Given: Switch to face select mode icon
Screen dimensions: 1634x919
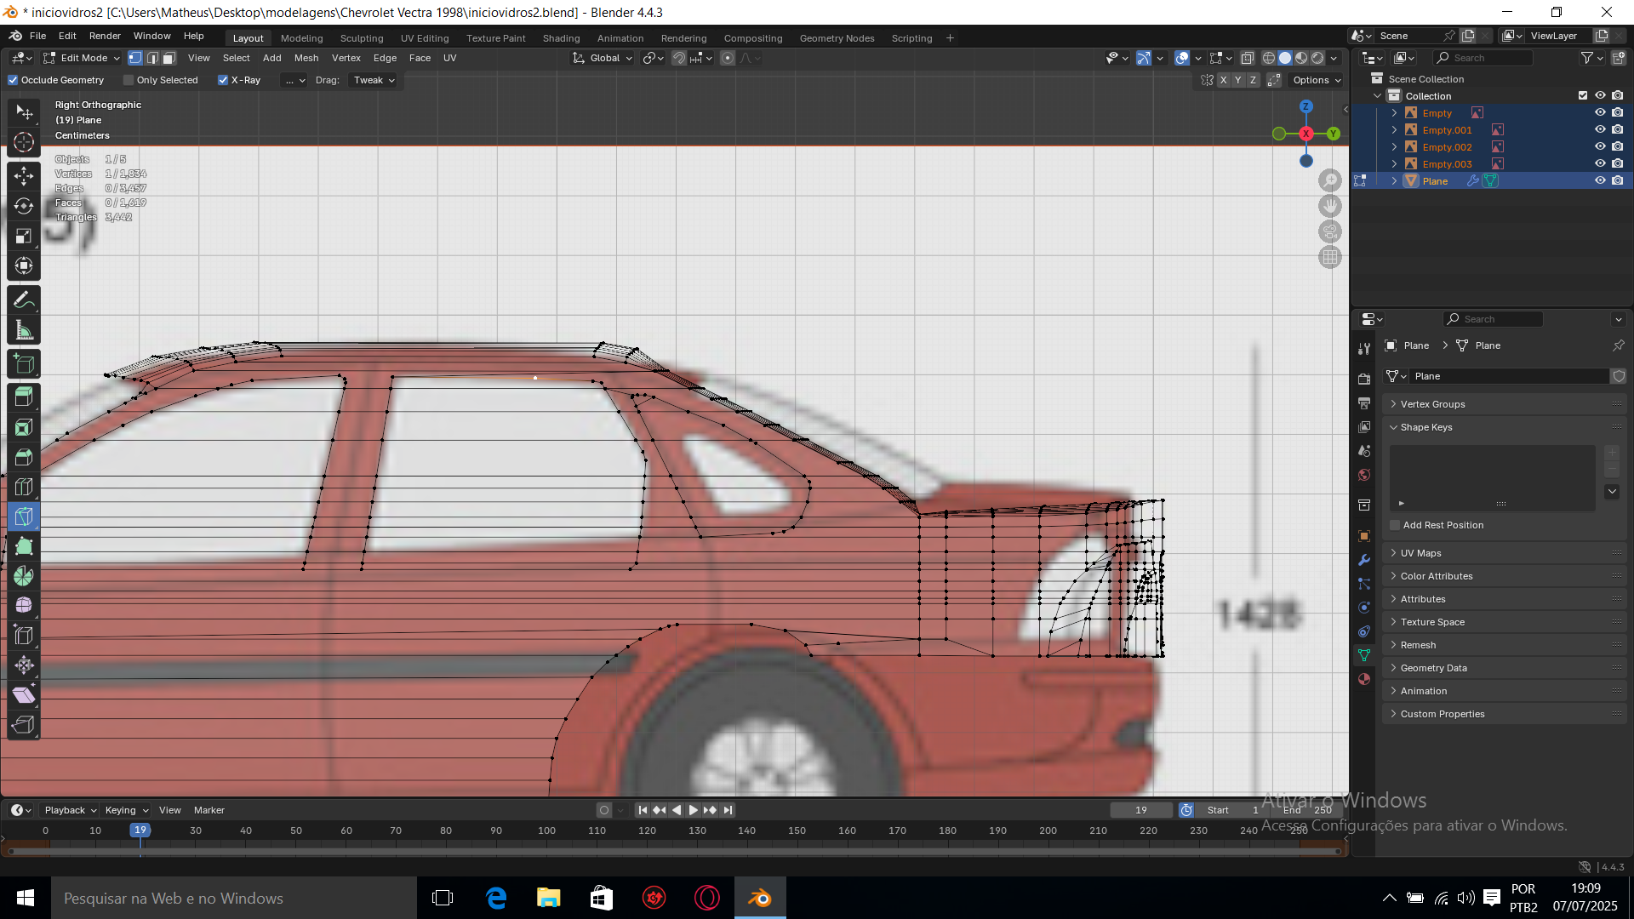Looking at the screenshot, I should click(169, 58).
